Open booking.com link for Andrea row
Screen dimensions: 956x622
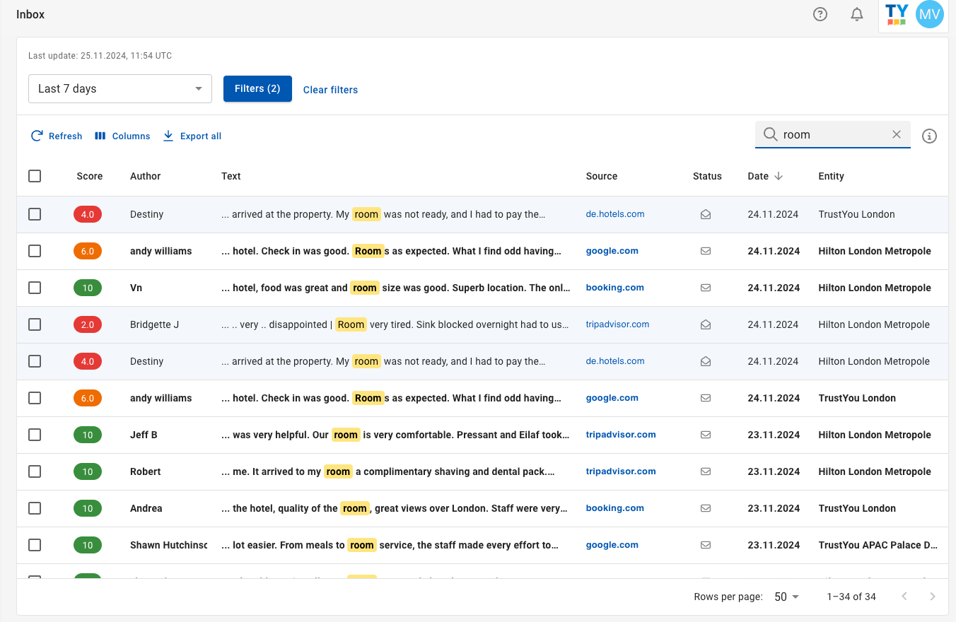click(x=615, y=508)
